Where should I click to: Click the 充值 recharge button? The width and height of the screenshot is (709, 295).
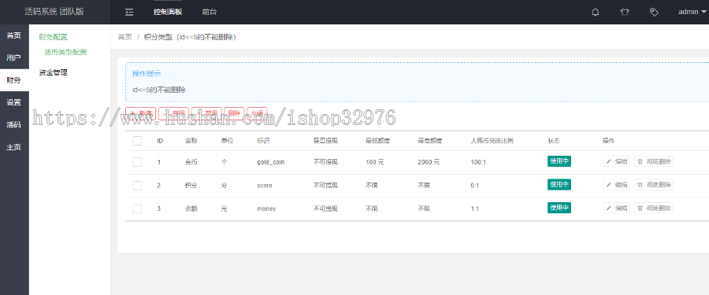click(x=258, y=113)
